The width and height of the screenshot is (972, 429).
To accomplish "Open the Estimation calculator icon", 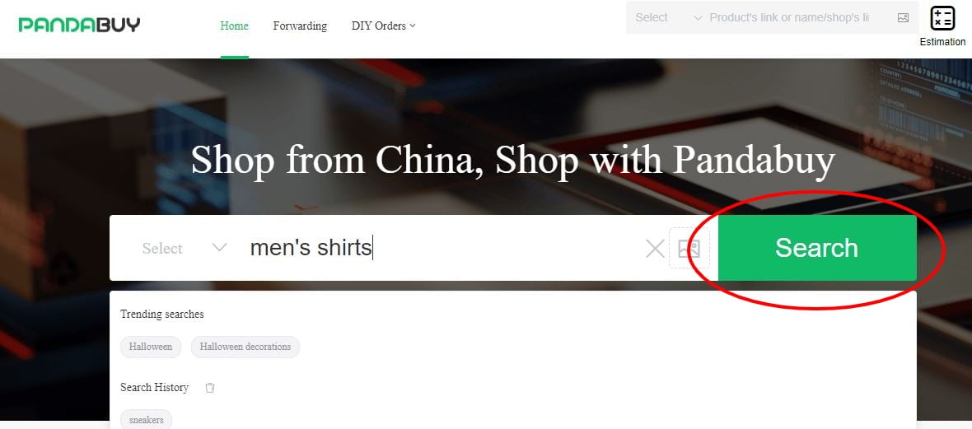I will [942, 18].
